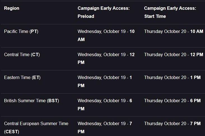
Task: Click Thursday October 20 - 7 PM start time
Action: [172, 123]
